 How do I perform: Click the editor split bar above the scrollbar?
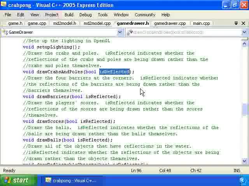pyautogui.click(x=245, y=39)
